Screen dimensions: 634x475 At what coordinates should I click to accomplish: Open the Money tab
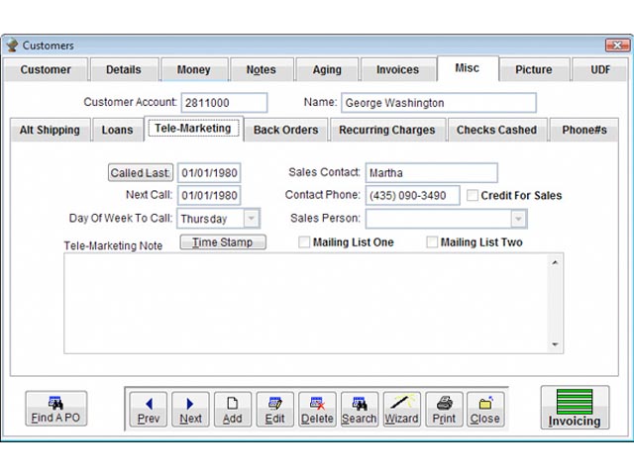click(x=194, y=69)
